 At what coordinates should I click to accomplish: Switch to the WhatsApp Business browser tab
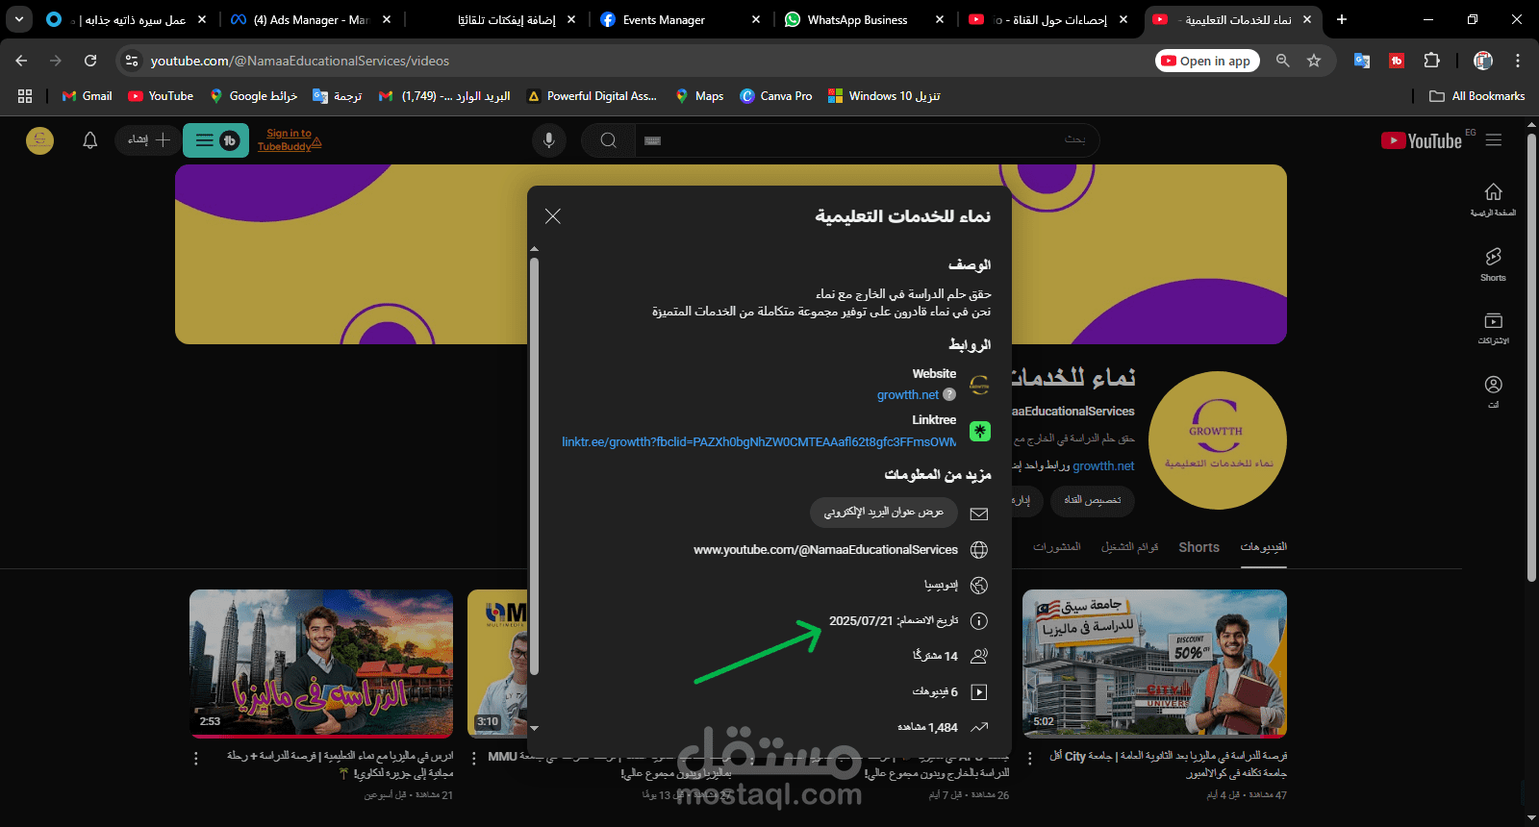(x=864, y=19)
